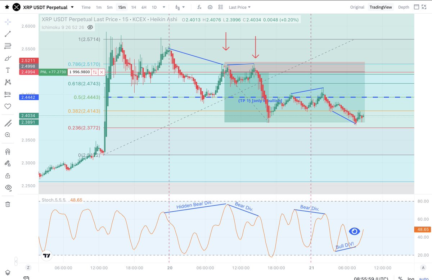Click the 48.65 stochastic value label
432x280 pixels.
(x=422, y=229)
